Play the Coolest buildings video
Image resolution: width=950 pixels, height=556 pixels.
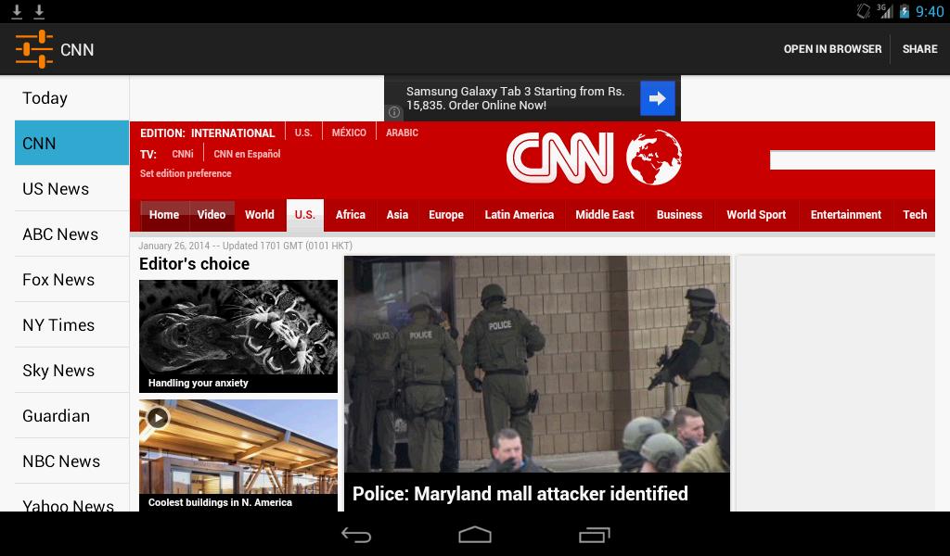pos(160,418)
